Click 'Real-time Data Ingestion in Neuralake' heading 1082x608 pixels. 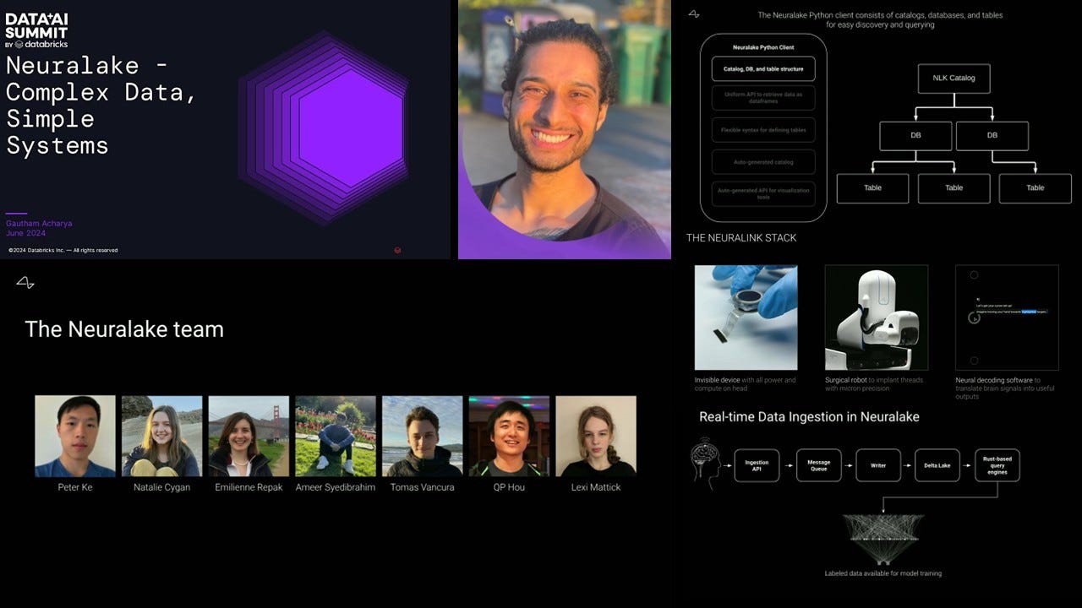[x=809, y=417]
